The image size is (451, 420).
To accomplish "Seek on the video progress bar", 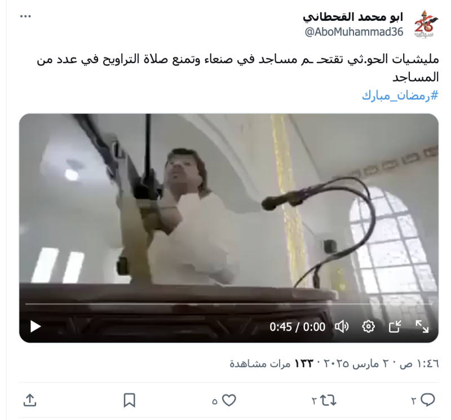I will (x=229, y=304).
